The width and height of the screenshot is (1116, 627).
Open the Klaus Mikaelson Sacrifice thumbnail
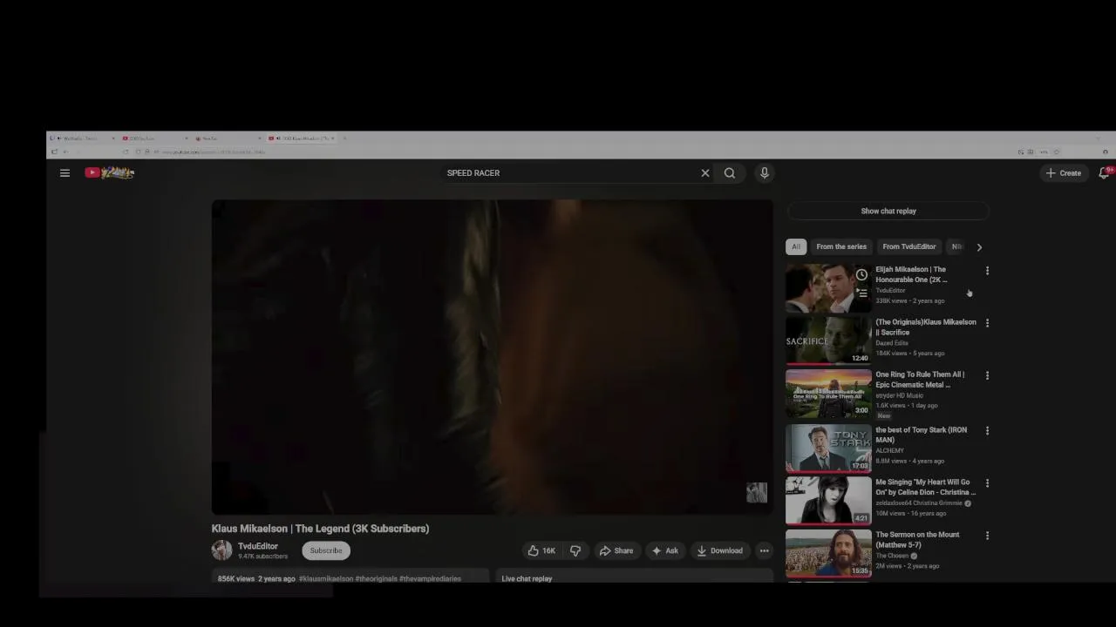point(828,340)
